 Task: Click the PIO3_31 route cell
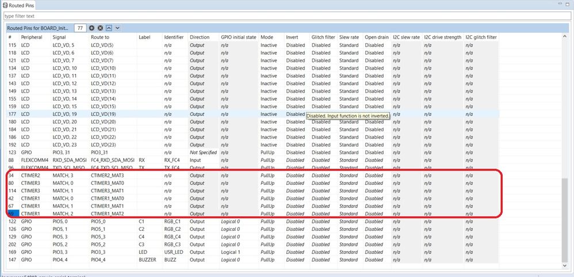coord(100,153)
